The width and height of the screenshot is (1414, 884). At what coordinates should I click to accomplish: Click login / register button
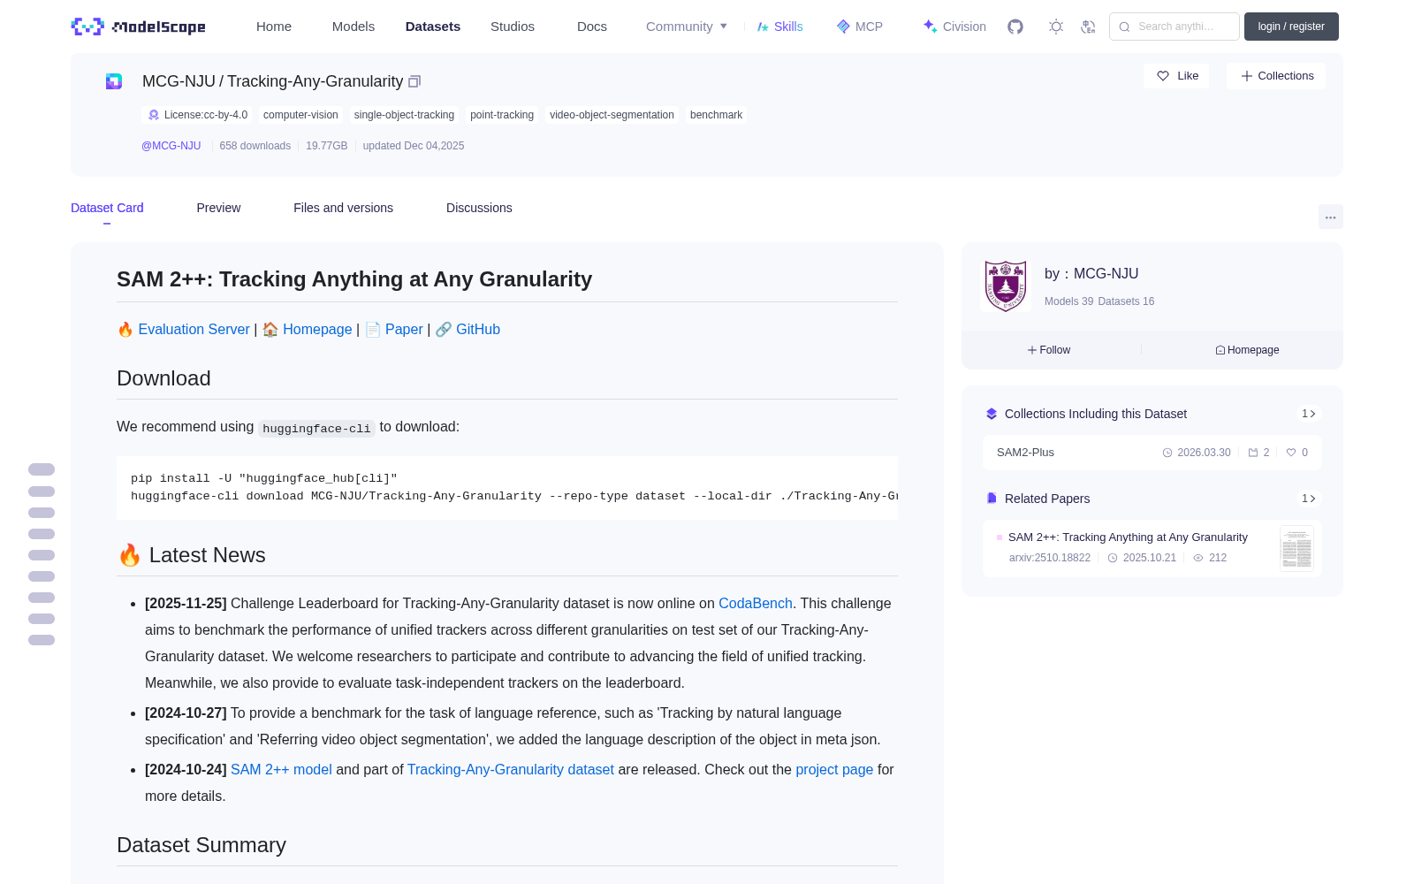[x=1291, y=27]
